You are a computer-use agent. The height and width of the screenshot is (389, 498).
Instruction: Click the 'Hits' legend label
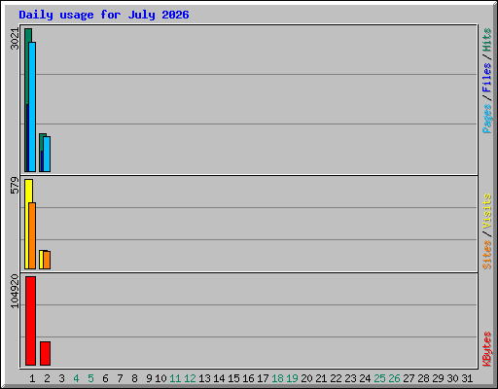point(487,40)
